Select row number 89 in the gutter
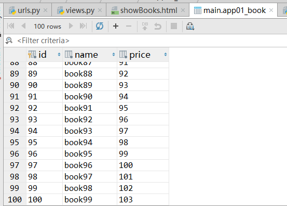 click(15, 74)
